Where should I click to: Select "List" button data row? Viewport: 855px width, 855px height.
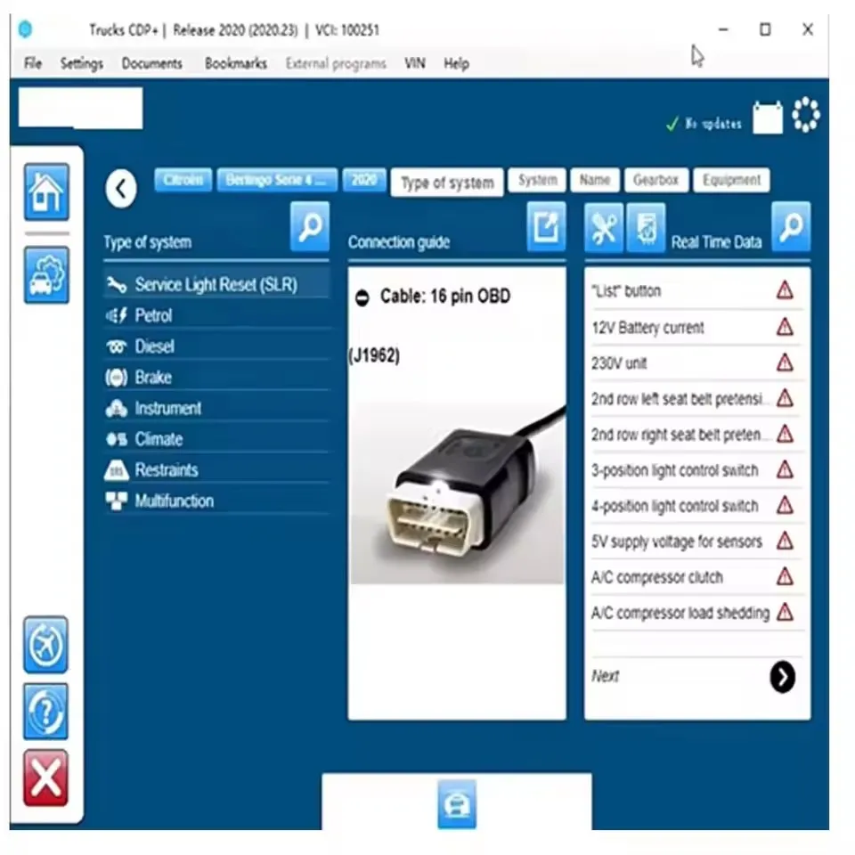(x=696, y=290)
